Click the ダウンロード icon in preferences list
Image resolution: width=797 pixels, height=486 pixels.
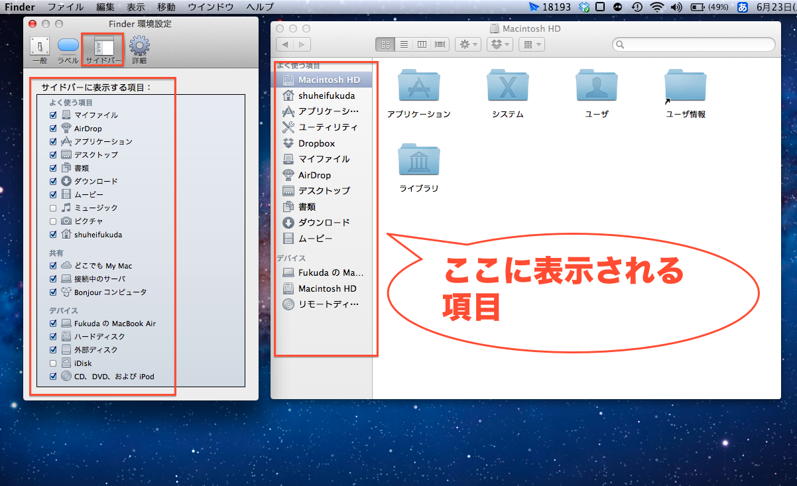click(x=66, y=181)
